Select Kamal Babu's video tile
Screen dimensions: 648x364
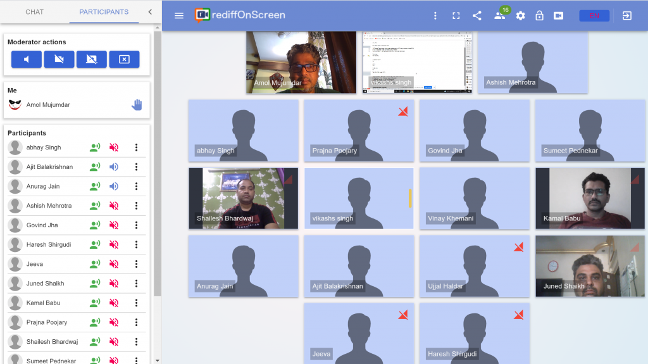[x=590, y=198]
